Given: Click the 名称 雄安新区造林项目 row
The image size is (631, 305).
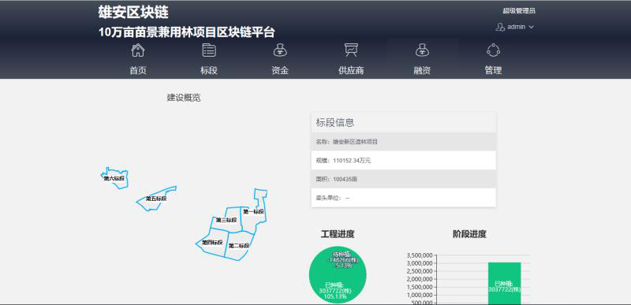Looking at the screenshot, I should point(404,141).
